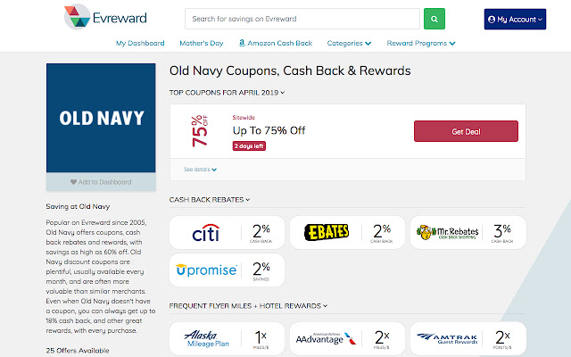Expand See details for the coupon
Image resolution: width=571 pixels, height=357 pixels.
point(201,169)
